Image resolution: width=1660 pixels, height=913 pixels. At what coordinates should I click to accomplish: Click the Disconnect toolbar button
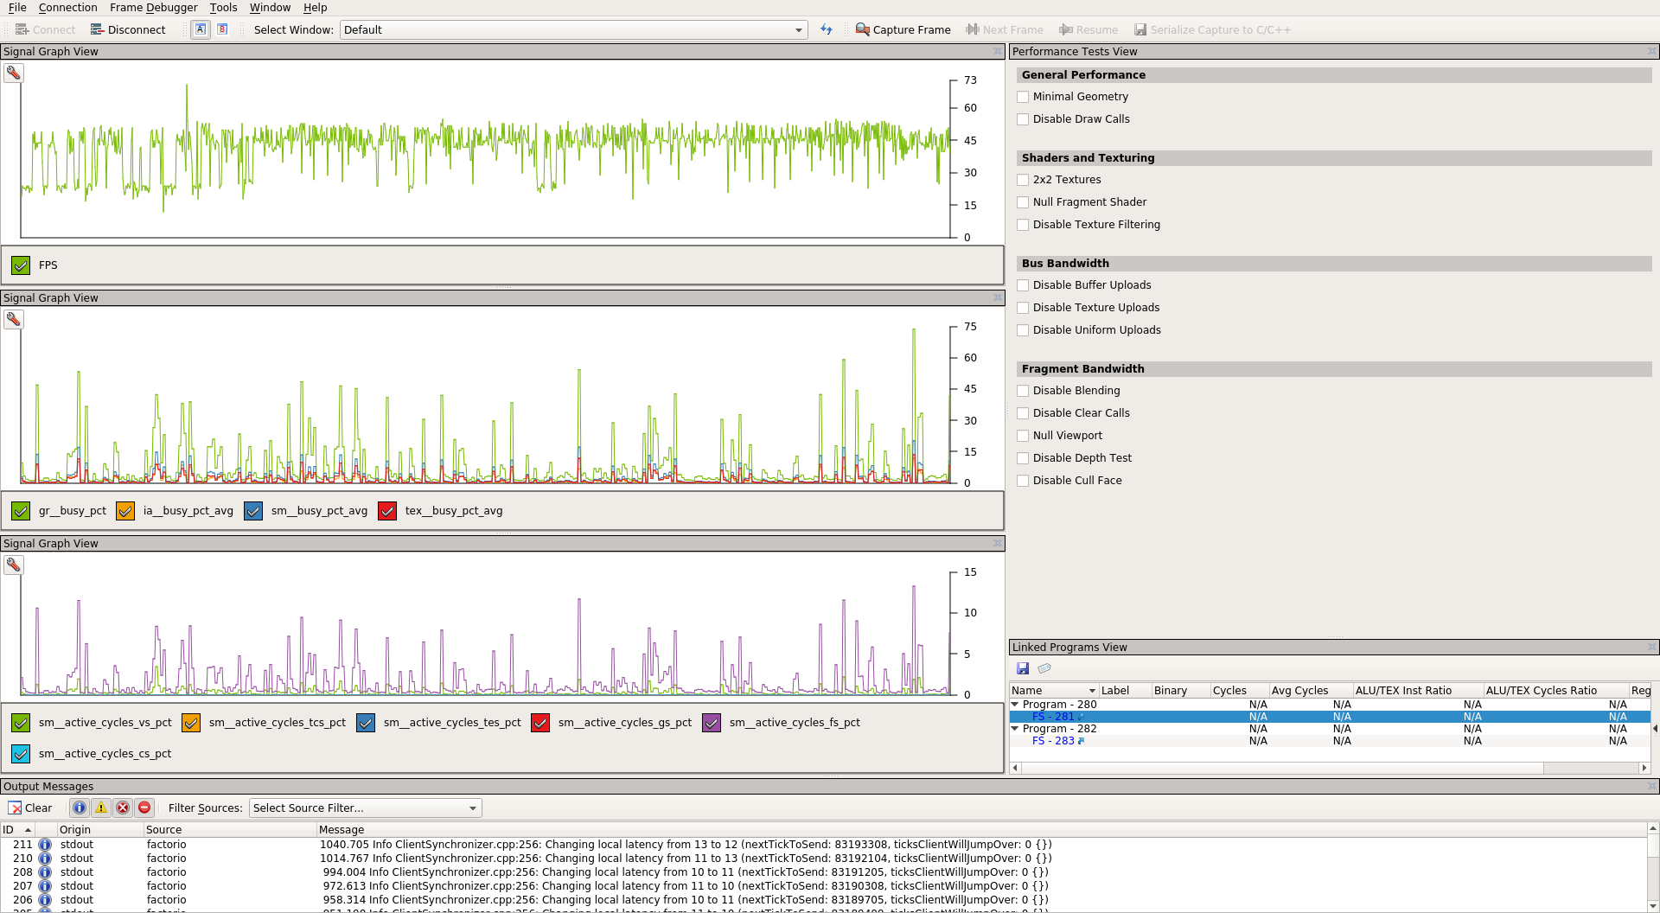128,29
